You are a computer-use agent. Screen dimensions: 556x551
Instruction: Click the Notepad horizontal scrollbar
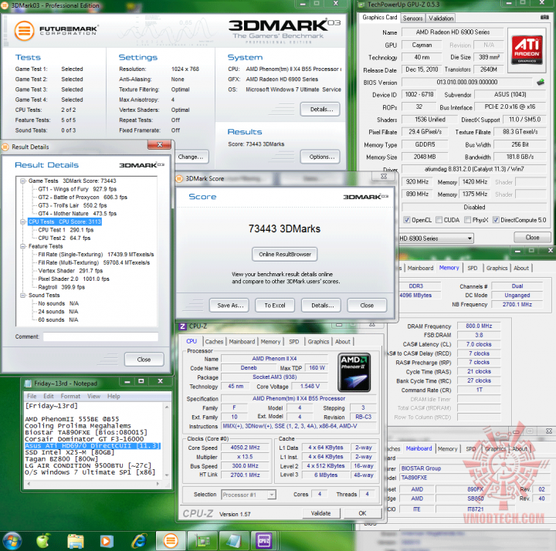pos(94,483)
